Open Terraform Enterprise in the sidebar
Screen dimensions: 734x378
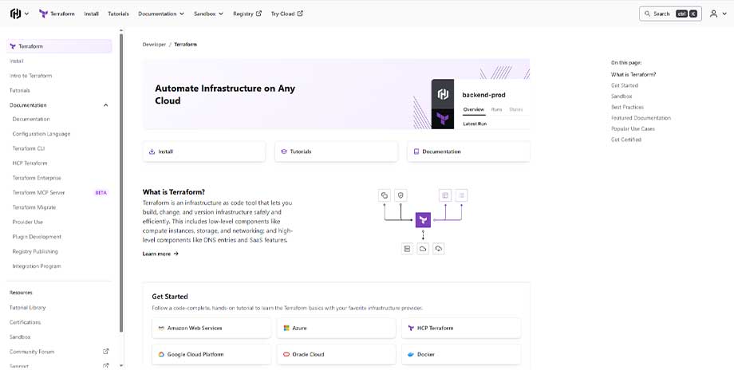37,179
